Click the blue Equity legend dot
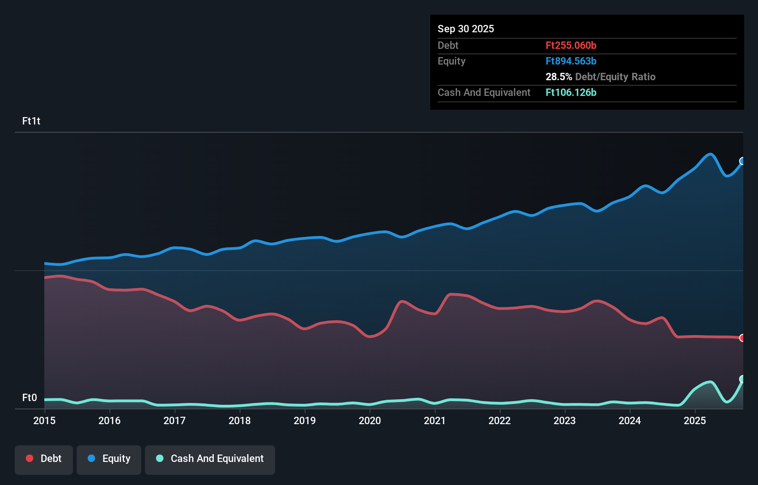 90,458
